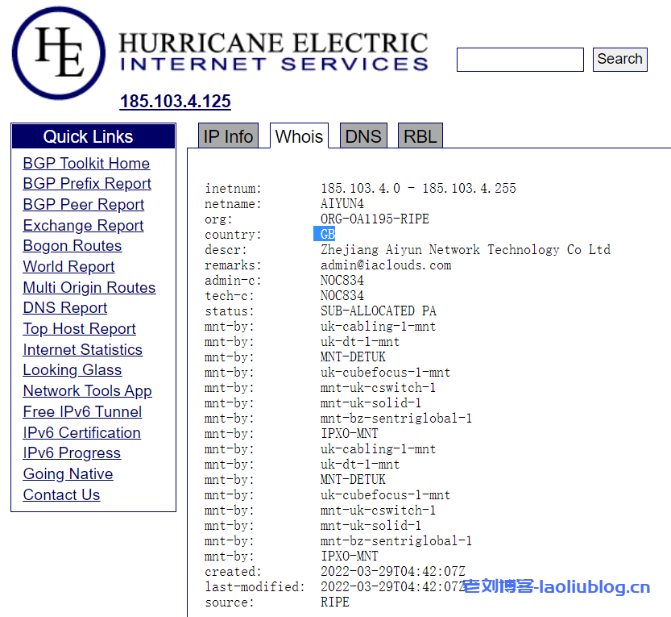Open the RBL tab

pos(420,136)
